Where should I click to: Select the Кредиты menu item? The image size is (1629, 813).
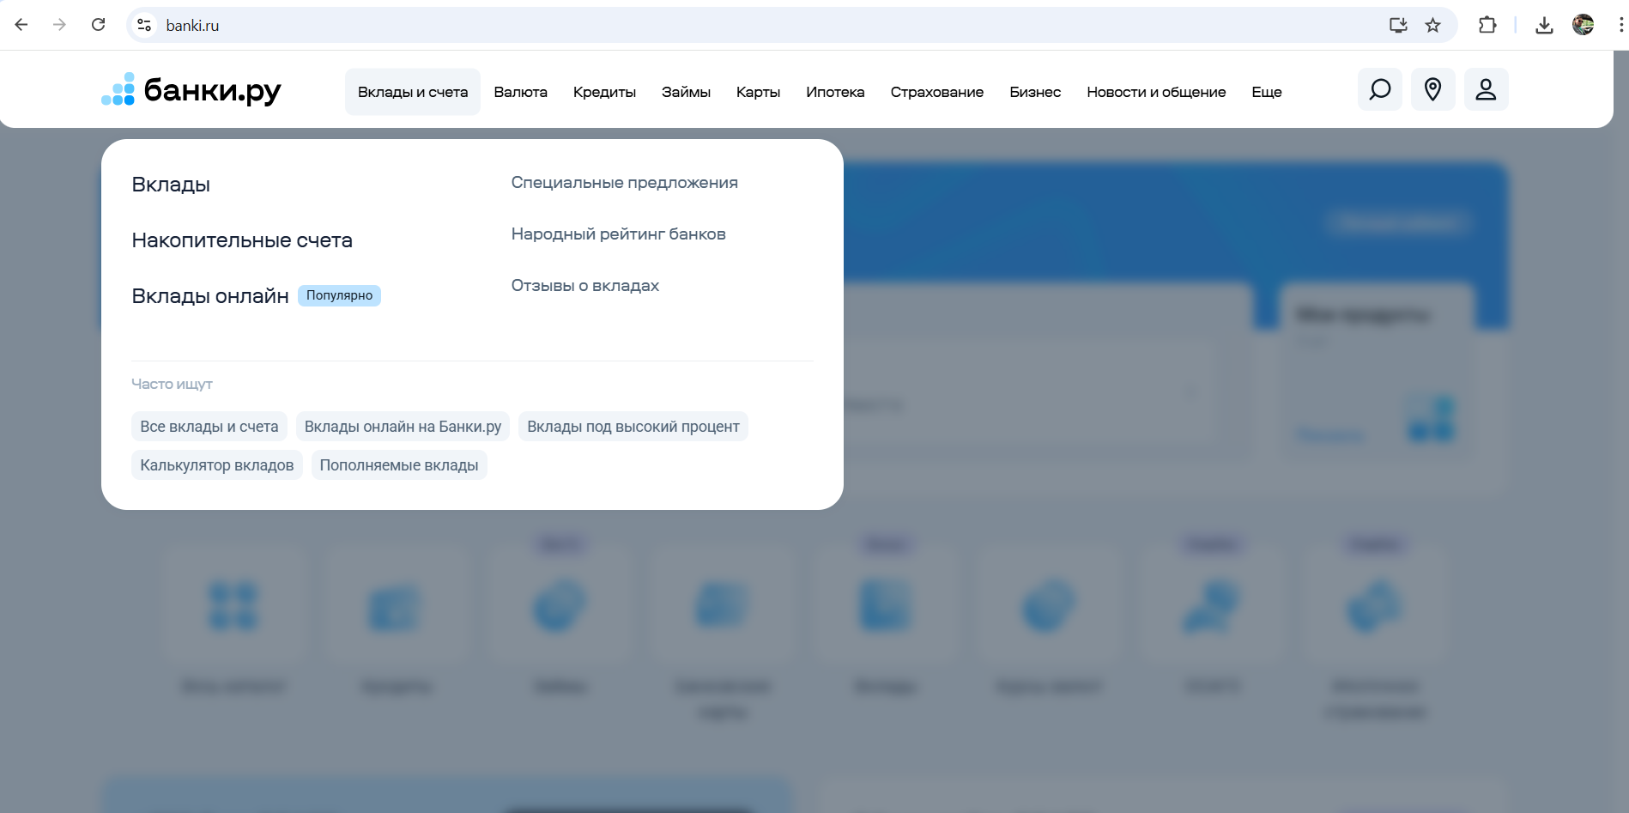click(604, 92)
